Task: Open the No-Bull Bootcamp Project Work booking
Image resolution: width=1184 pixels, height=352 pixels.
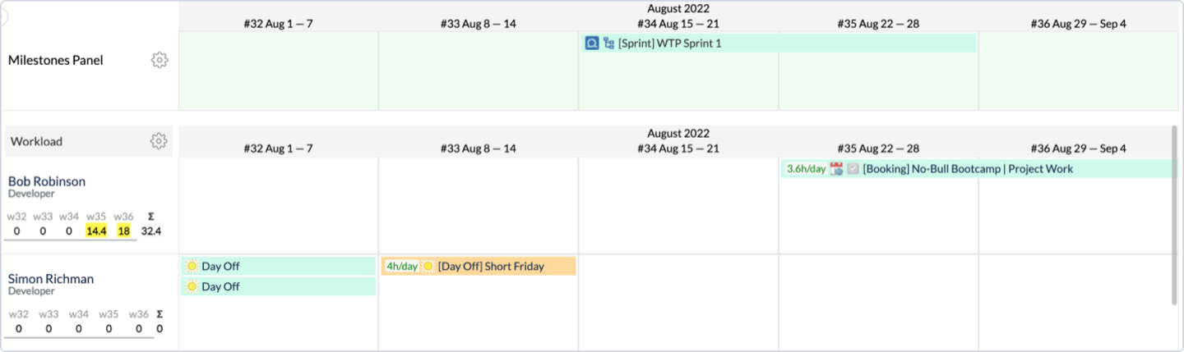Action: (968, 169)
